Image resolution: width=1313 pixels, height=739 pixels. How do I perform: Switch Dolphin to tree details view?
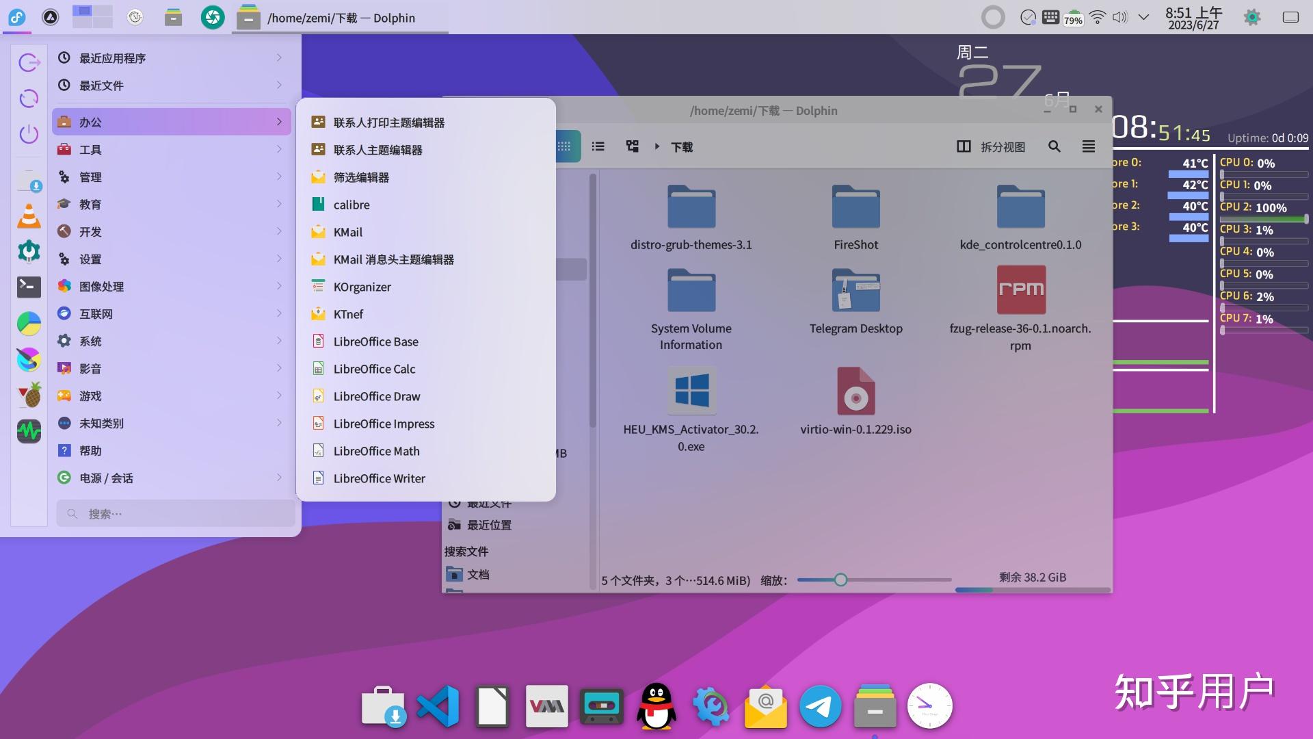coord(633,146)
